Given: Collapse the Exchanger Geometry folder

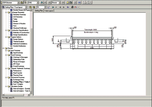Looking at the screenshot, I should (x=6, y=12).
